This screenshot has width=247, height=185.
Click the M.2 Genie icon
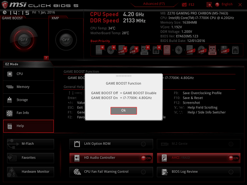[164, 144]
